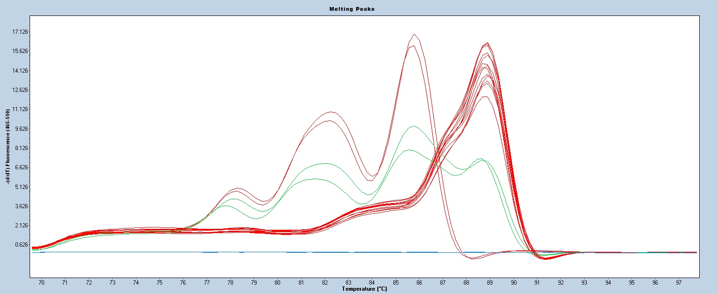The image size is (718, 294).
Task: Click the red curve dip below baseline near 91.5°C
Action: coord(546,259)
